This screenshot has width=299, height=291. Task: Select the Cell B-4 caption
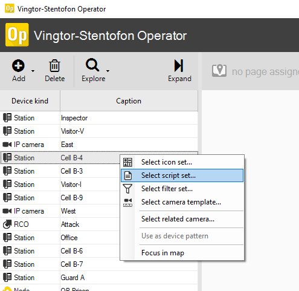72,158
